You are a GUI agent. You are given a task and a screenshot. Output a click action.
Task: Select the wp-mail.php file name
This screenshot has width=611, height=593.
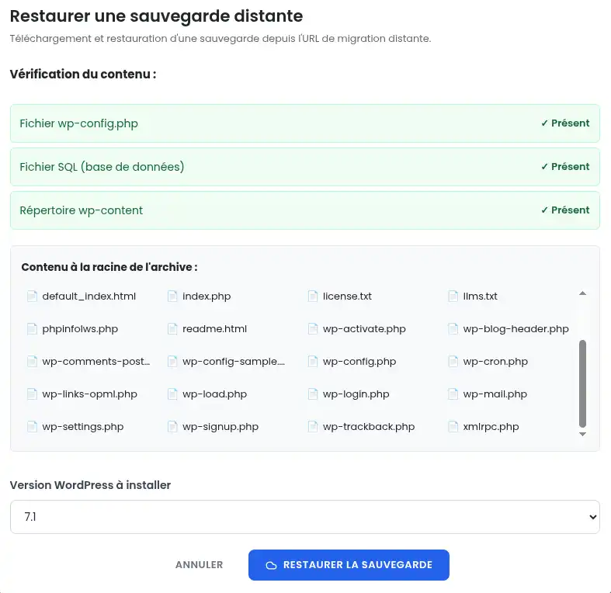[495, 394]
